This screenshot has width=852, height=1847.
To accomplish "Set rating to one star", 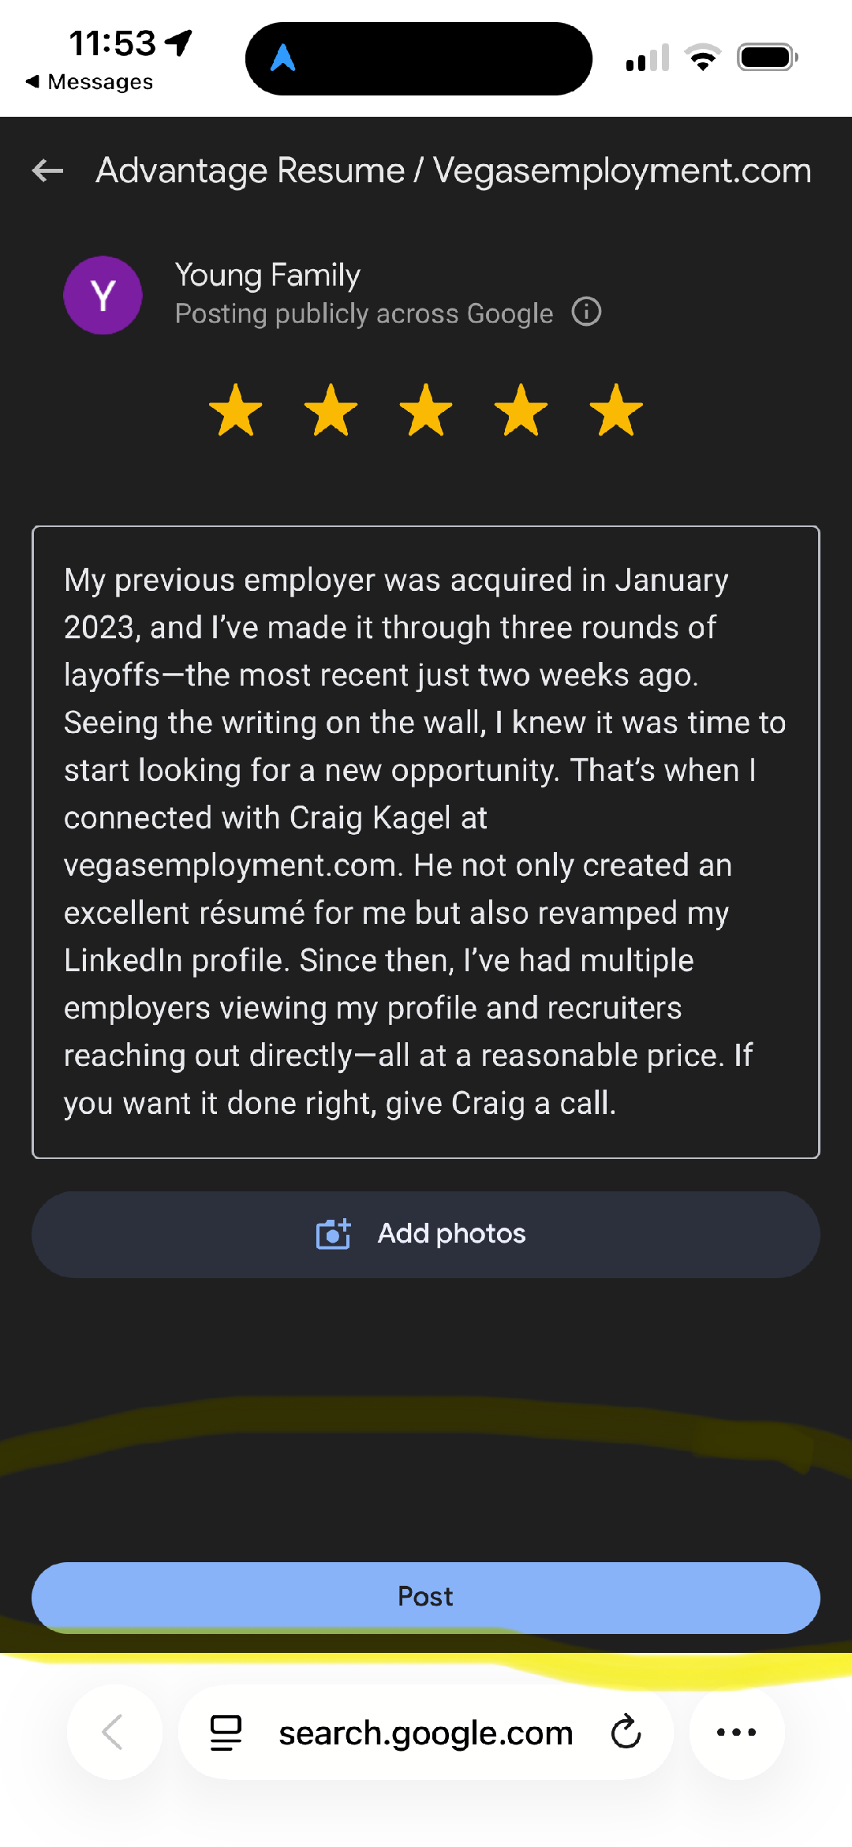I will click(236, 410).
